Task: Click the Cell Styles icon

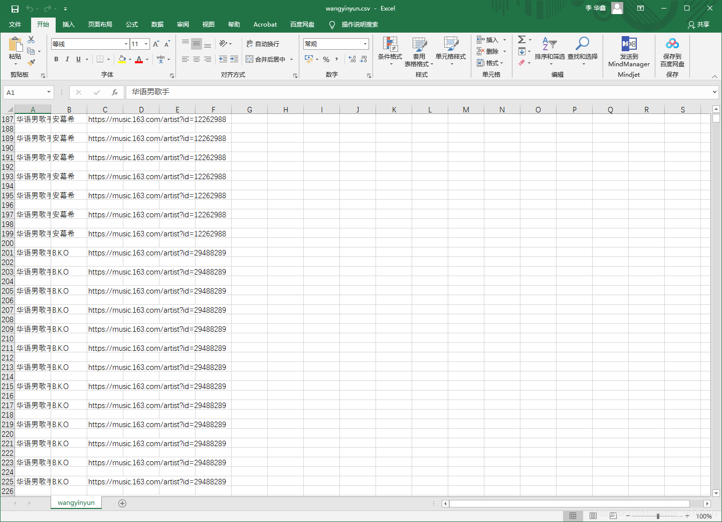Action: pos(451,45)
